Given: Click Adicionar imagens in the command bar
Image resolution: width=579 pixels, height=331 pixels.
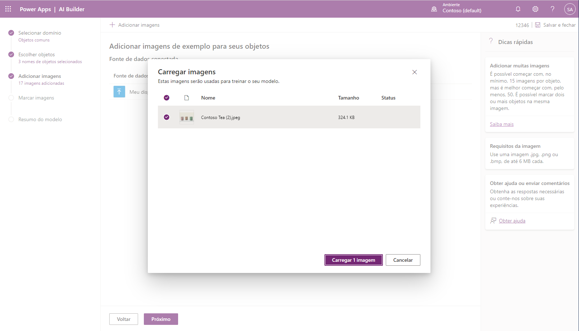Looking at the screenshot, I should click(x=134, y=25).
